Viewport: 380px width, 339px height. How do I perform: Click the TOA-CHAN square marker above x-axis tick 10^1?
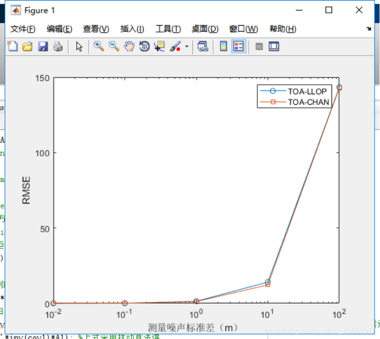pos(268,285)
